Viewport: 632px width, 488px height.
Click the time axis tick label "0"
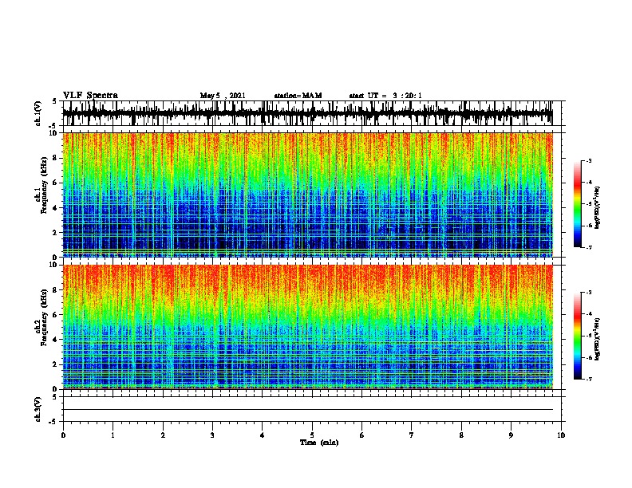click(x=63, y=435)
